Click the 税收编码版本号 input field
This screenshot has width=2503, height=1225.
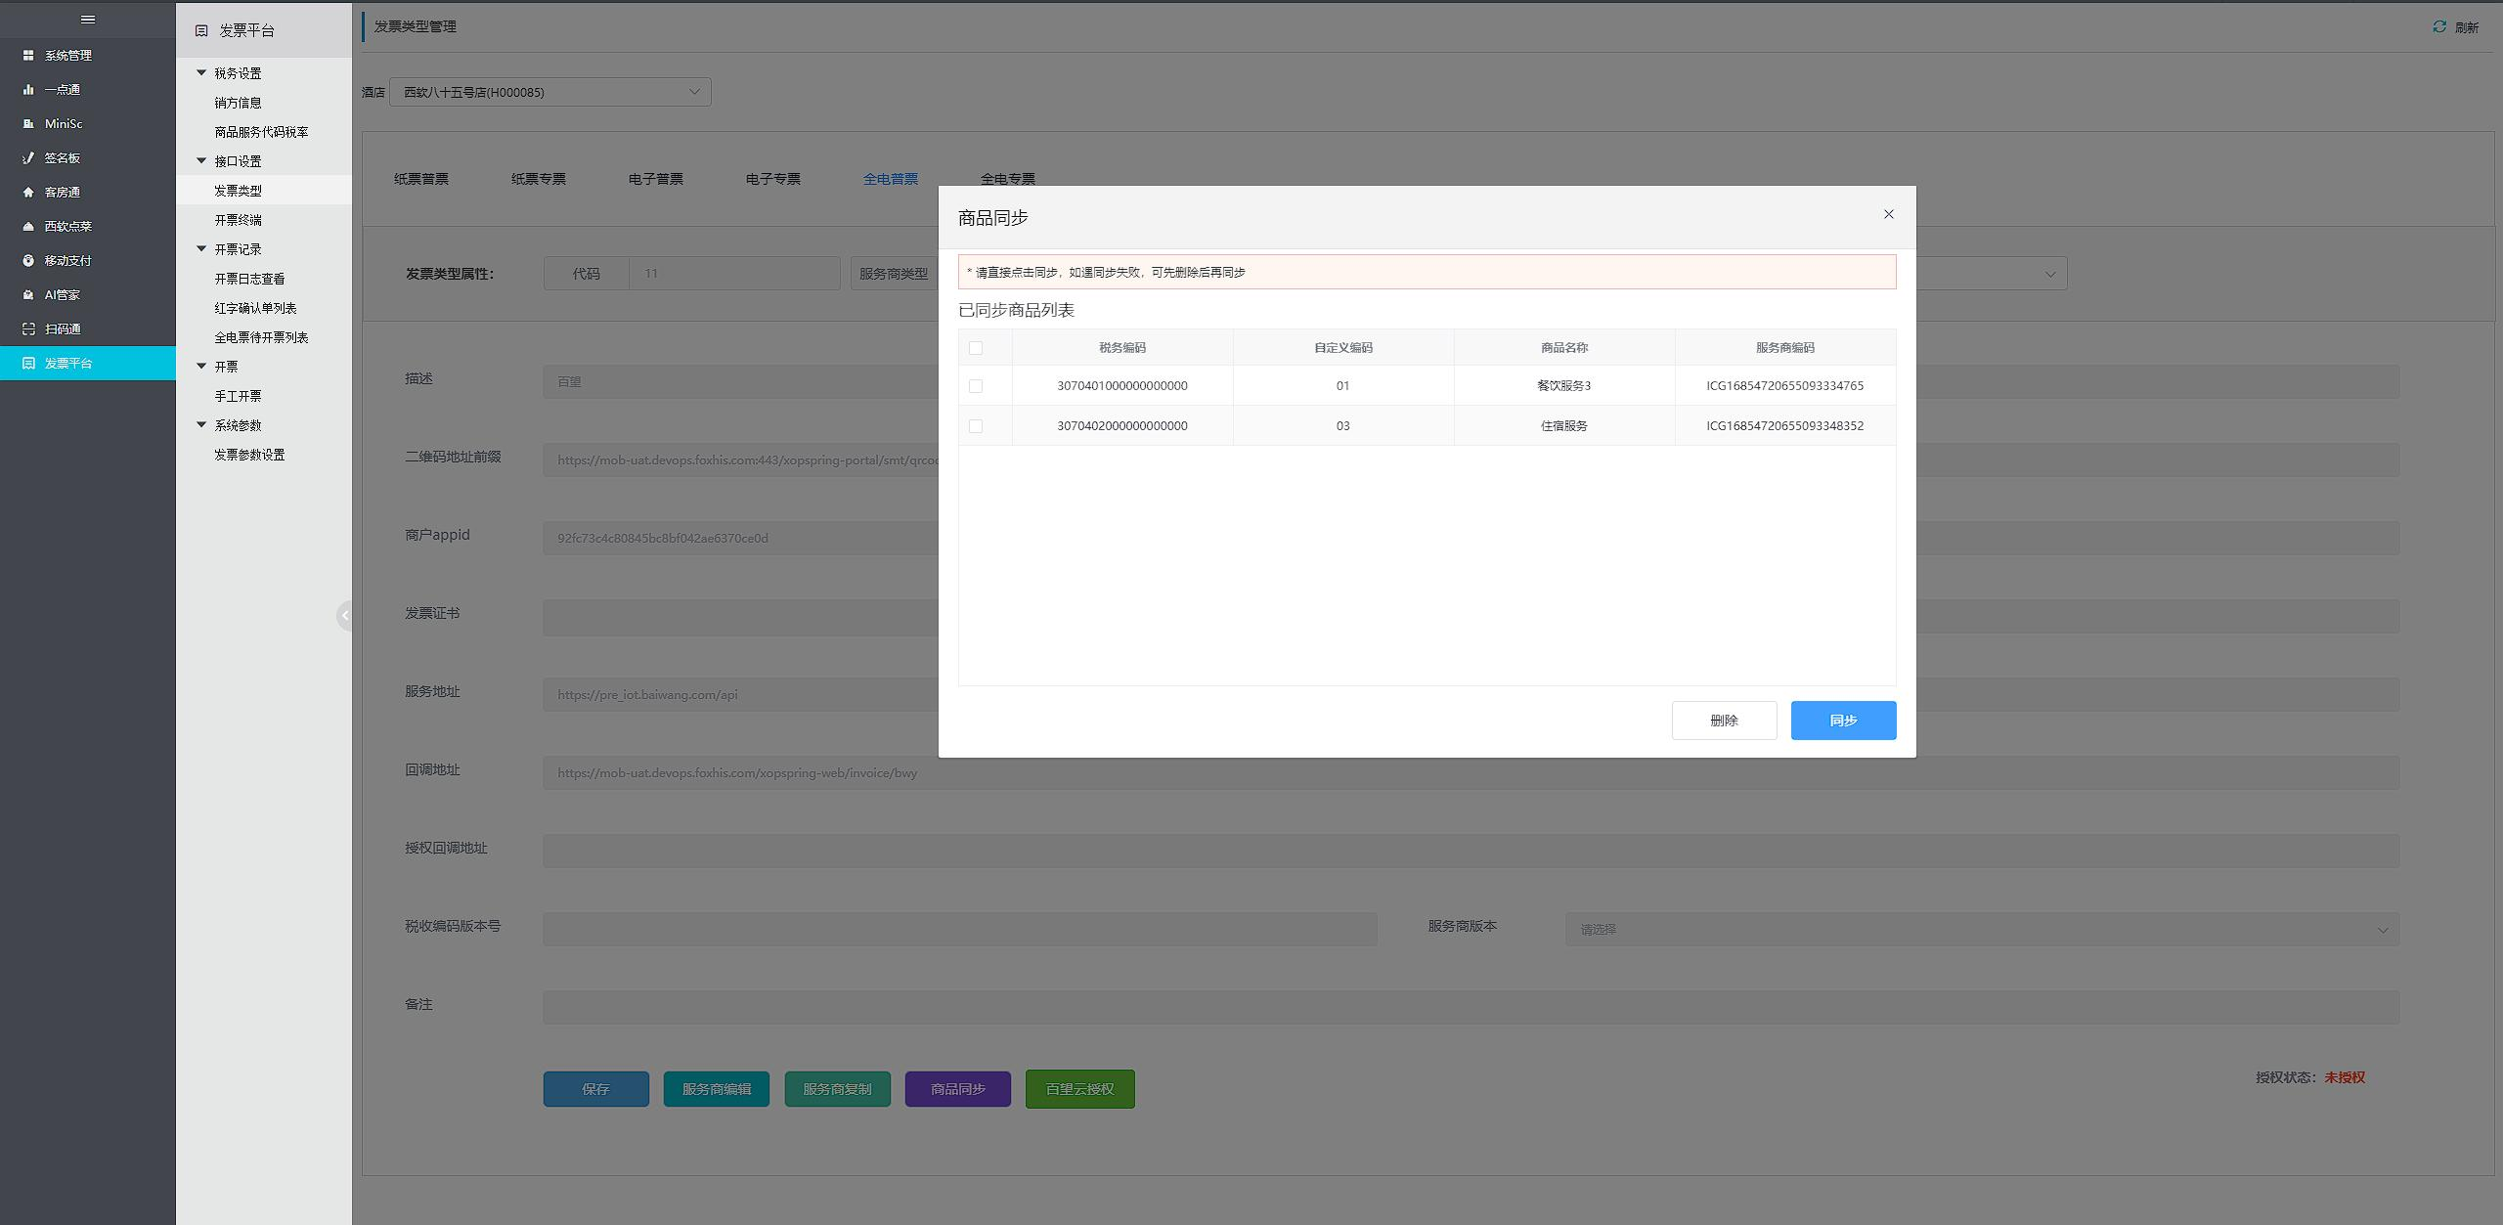(x=960, y=930)
